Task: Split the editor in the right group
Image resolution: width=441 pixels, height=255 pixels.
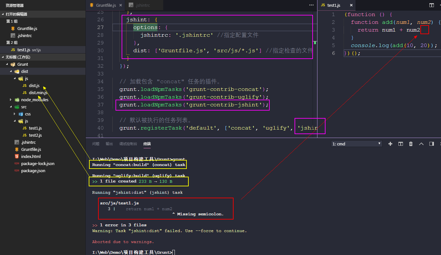Action: pyautogui.click(x=431, y=5)
